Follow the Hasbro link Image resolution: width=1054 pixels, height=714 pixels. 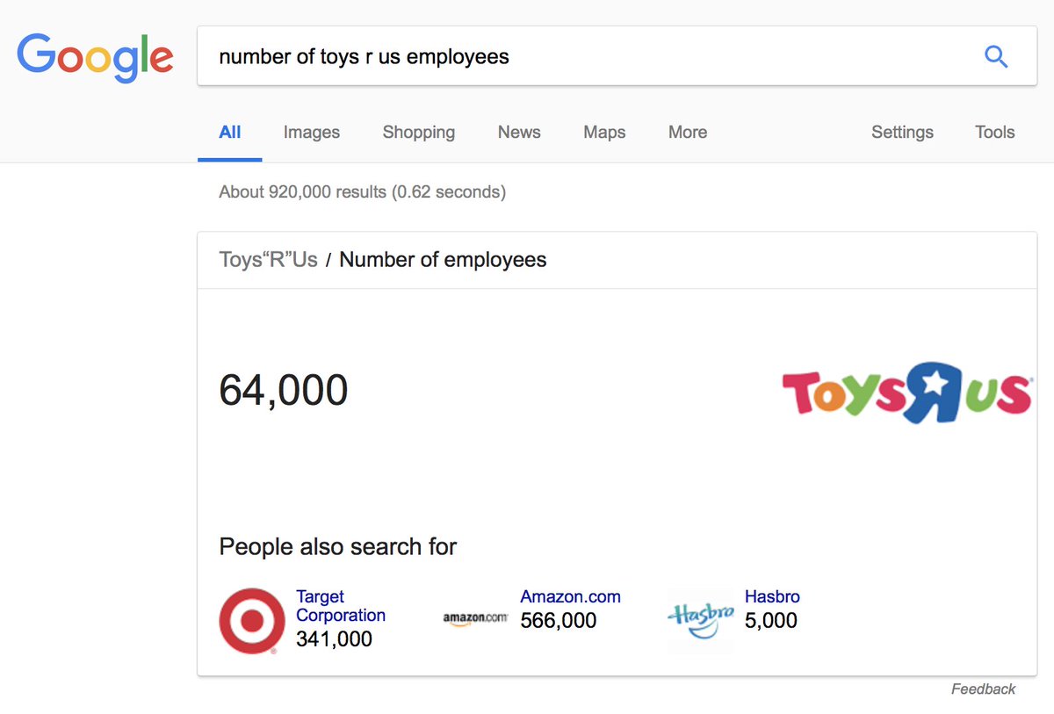coord(772,597)
